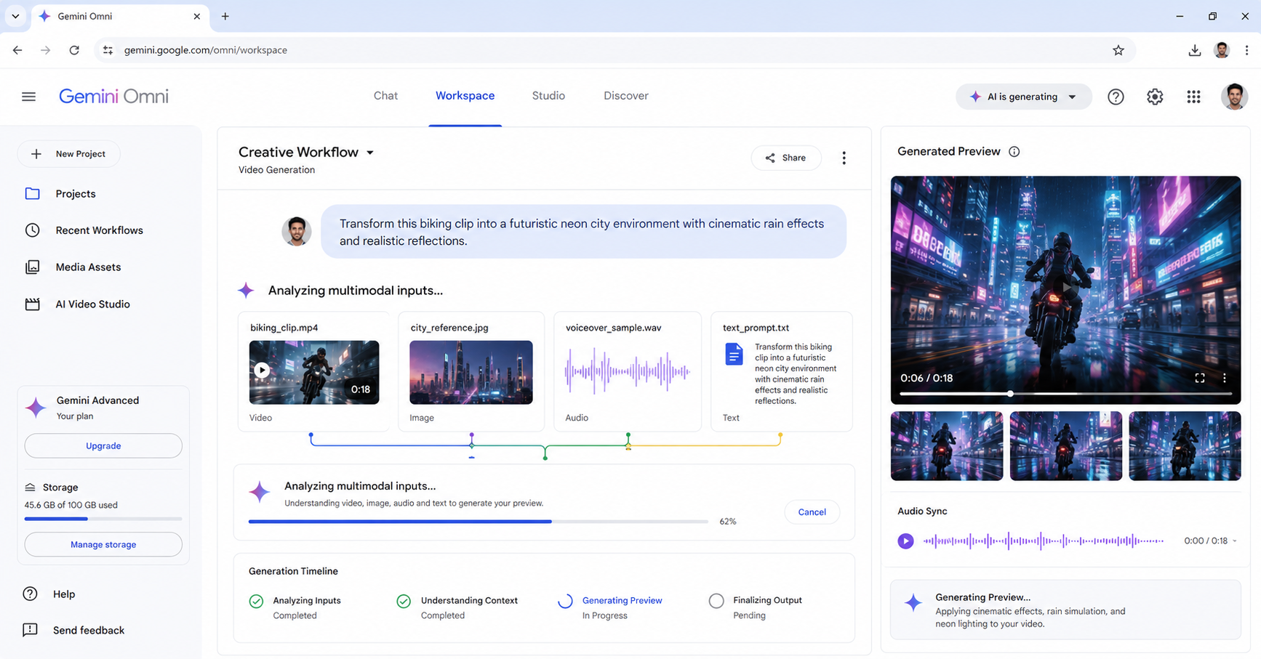Open the Settings gear icon
This screenshot has height=659, width=1261.
[1155, 97]
